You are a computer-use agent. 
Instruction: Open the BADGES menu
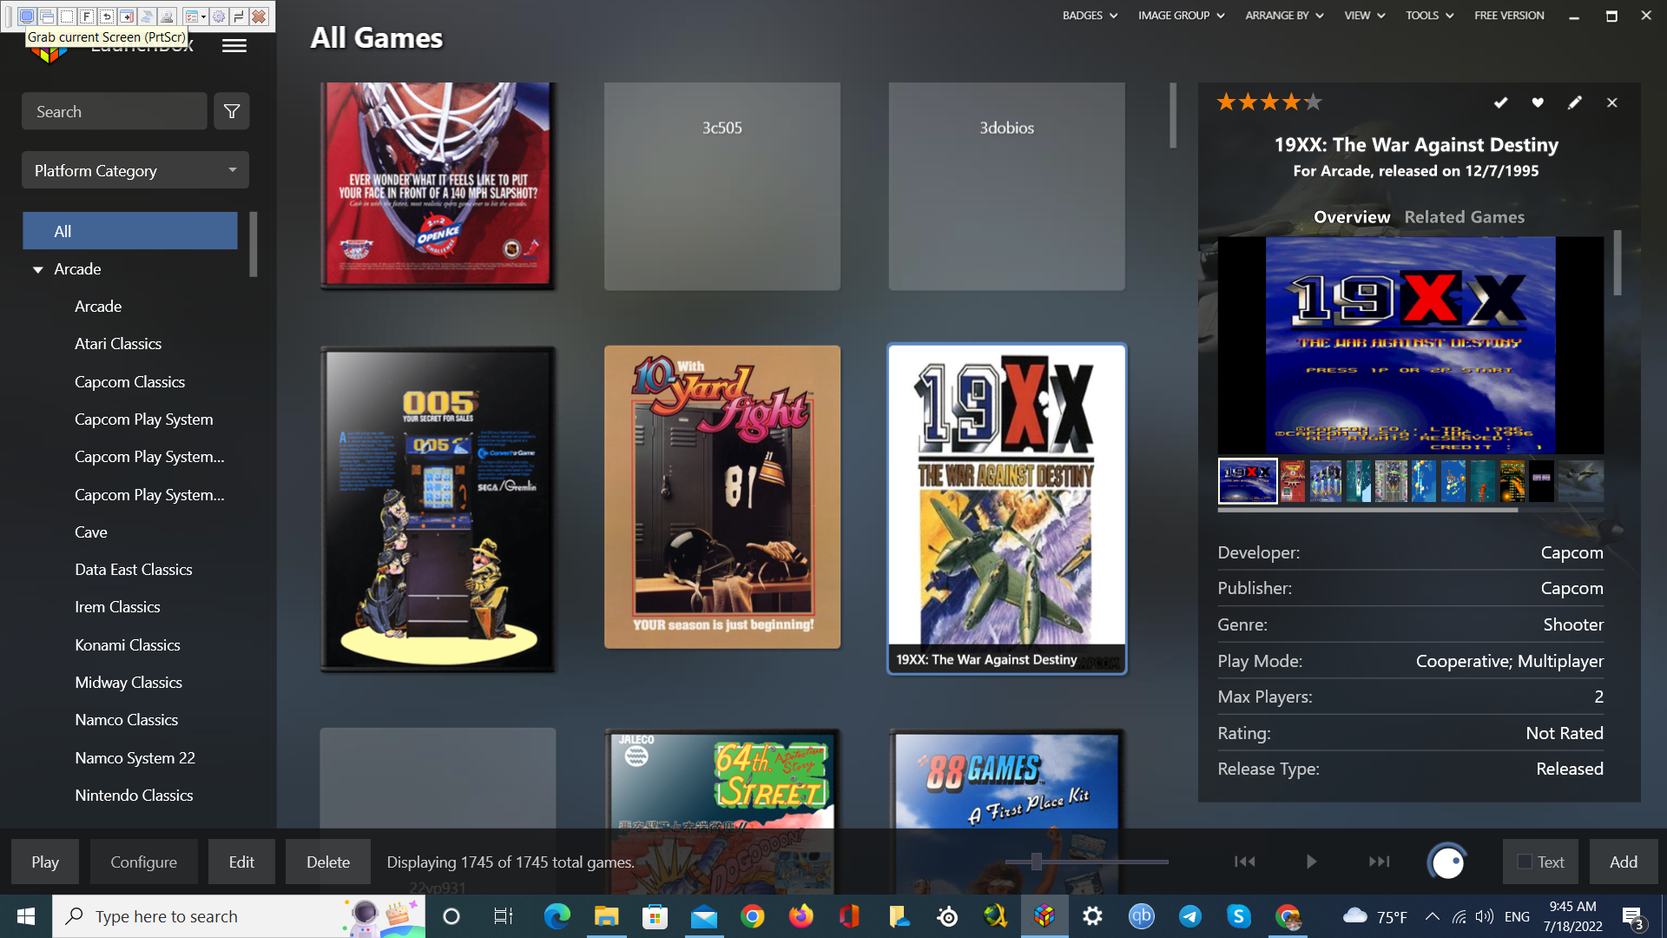click(x=1090, y=16)
